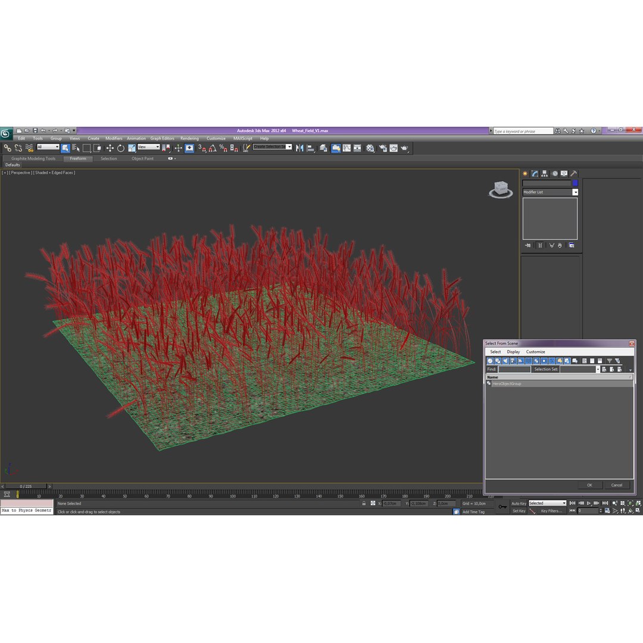Open the MAXScript menu

(x=243, y=138)
